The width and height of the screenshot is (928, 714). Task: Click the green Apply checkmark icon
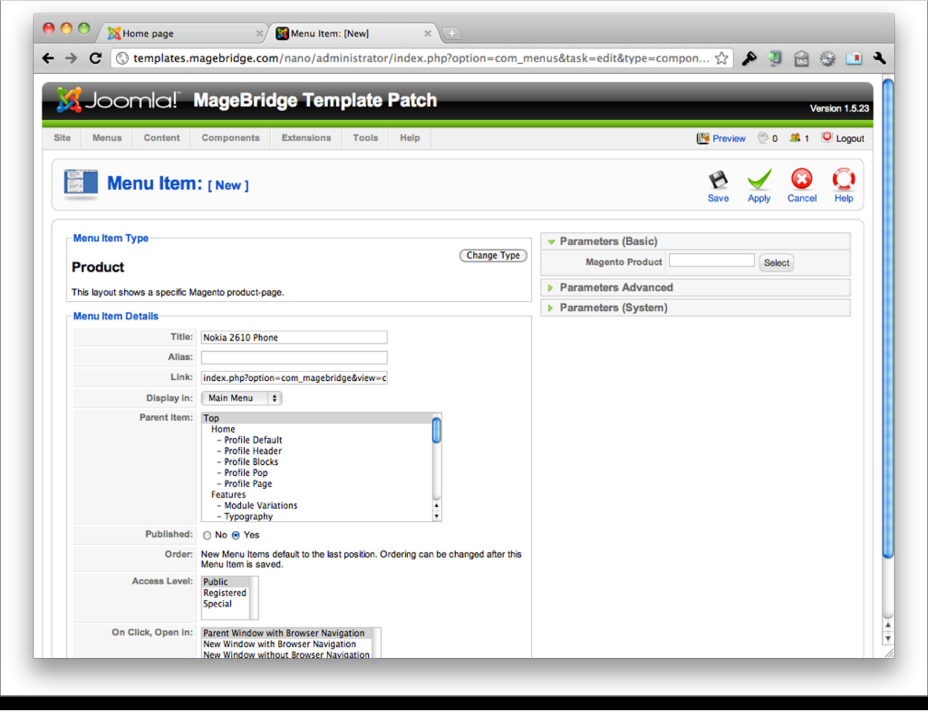759,179
